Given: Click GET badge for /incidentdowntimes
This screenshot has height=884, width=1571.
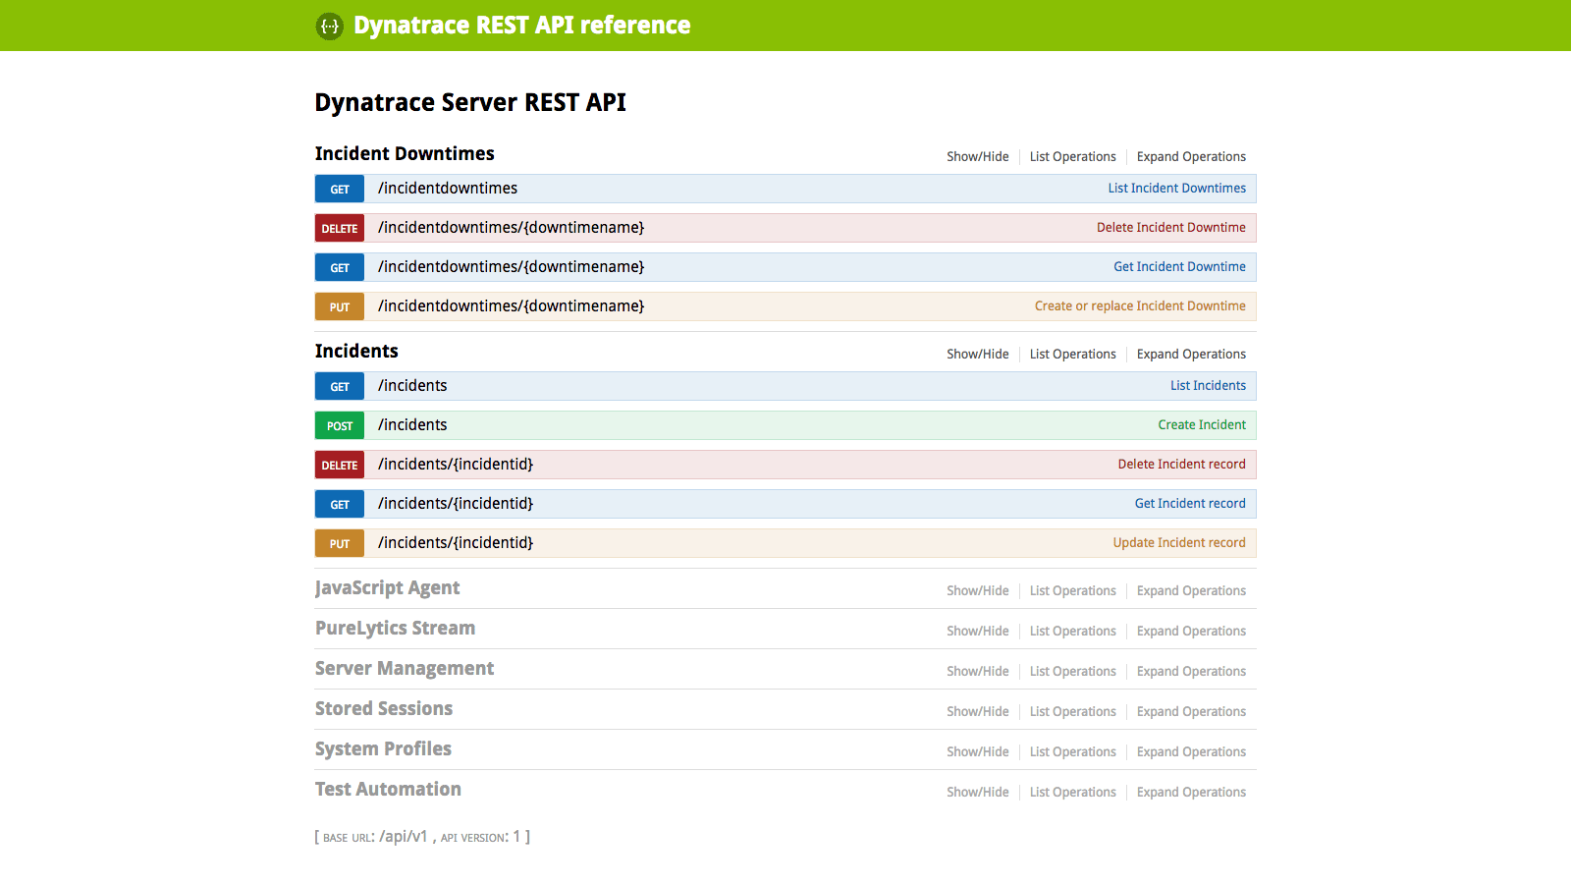Looking at the screenshot, I should (x=340, y=189).
